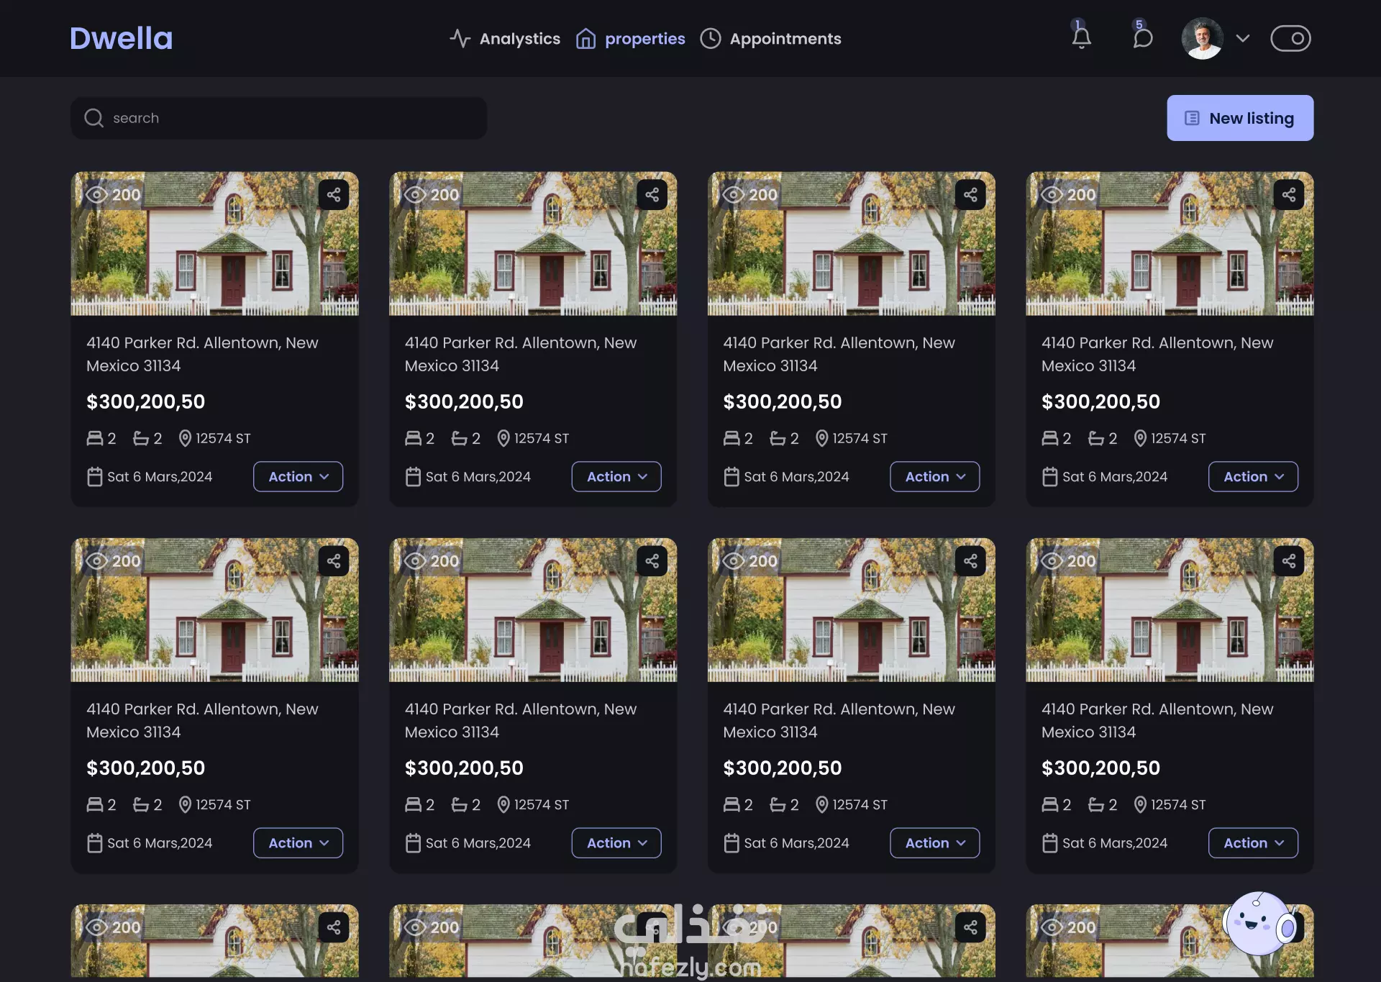Open the notifications bell icon
Screen dimensions: 1381x982
[x=1081, y=37]
